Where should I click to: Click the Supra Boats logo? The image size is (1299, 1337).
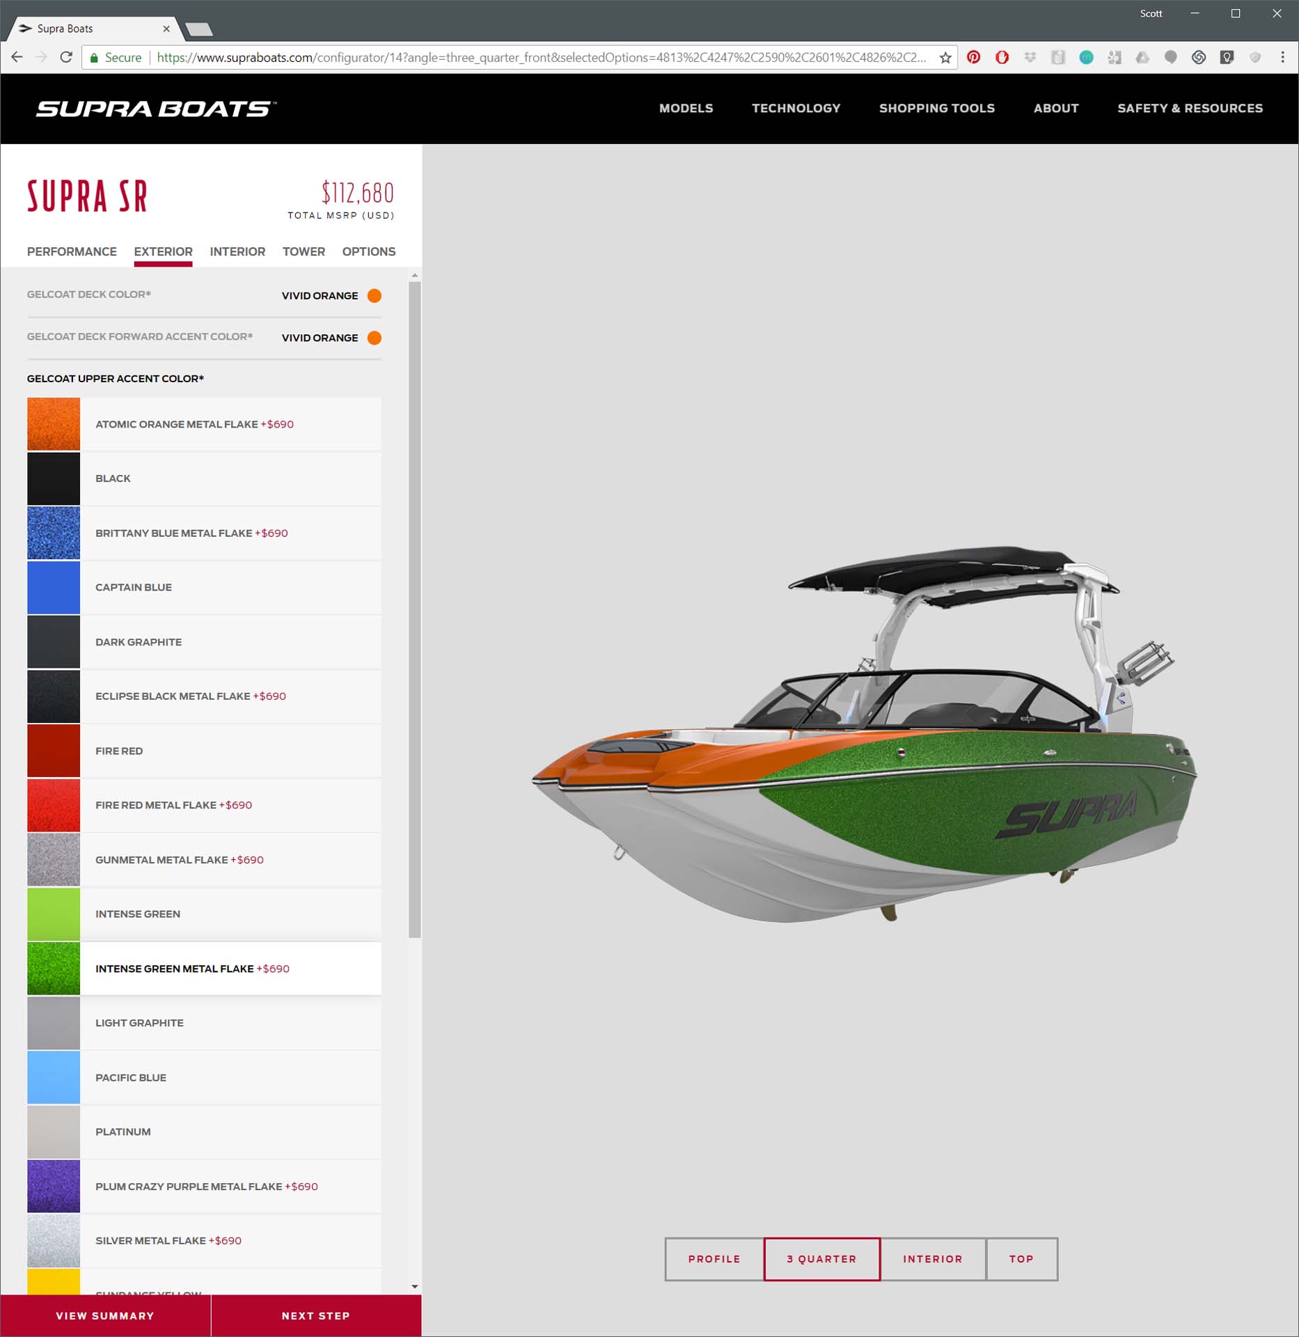pos(156,109)
